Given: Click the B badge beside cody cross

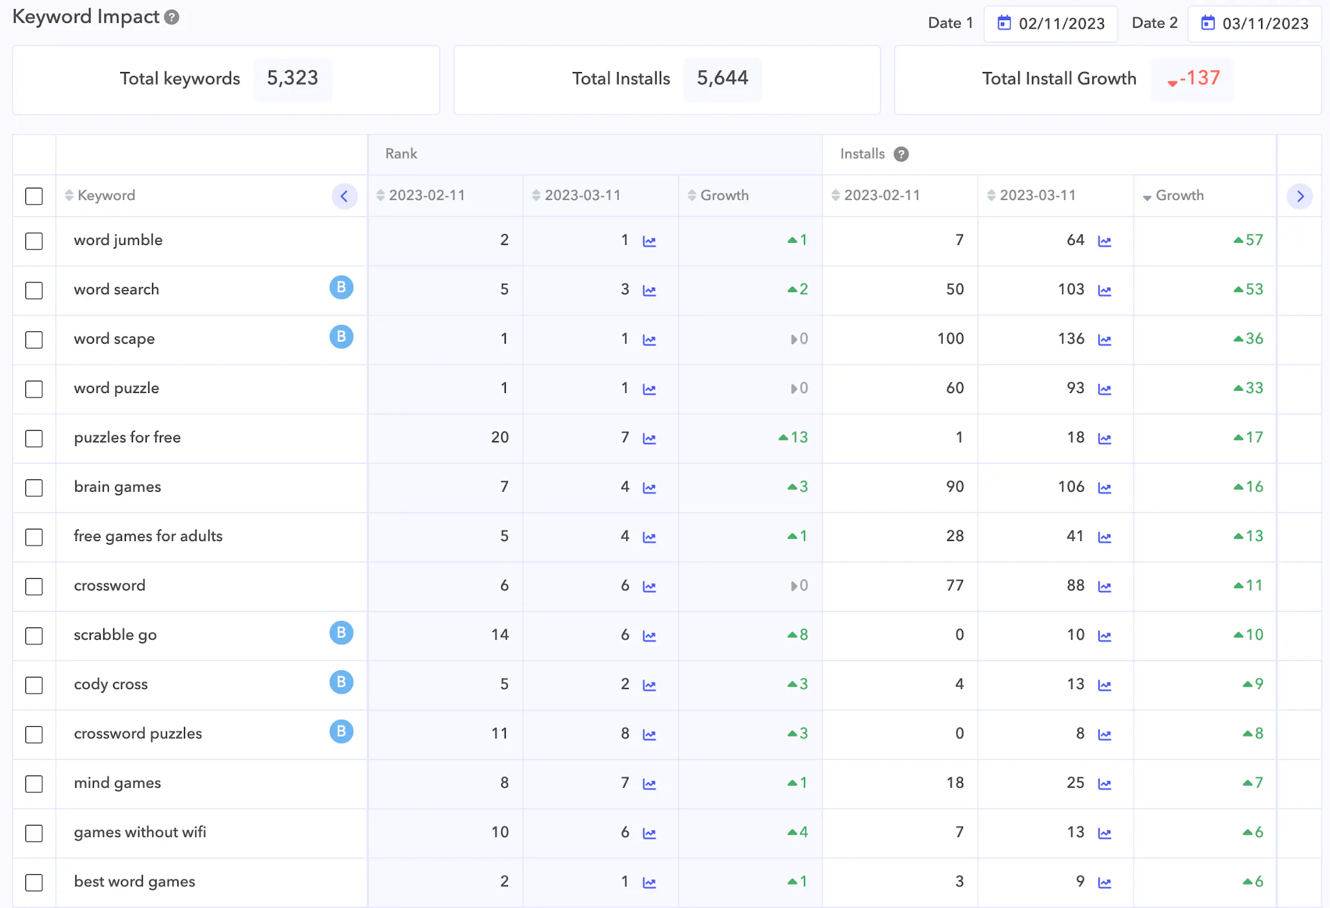Looking at the screenshot, I should tap(341, 683).
